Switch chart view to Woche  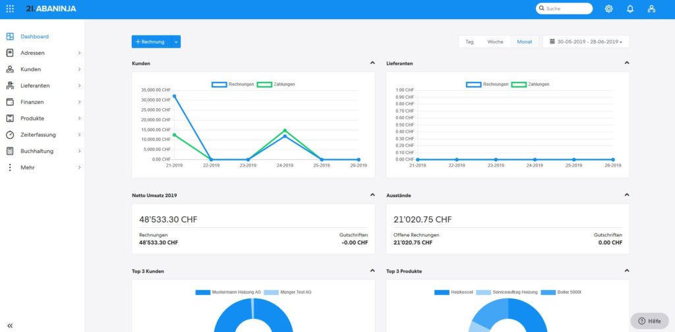click(495, 41)
